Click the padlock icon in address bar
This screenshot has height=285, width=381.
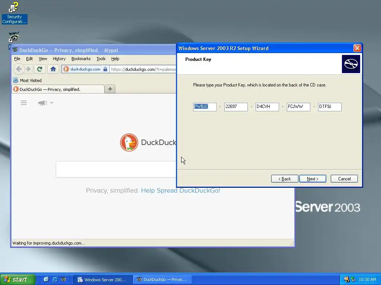click(x=105, y=69)
